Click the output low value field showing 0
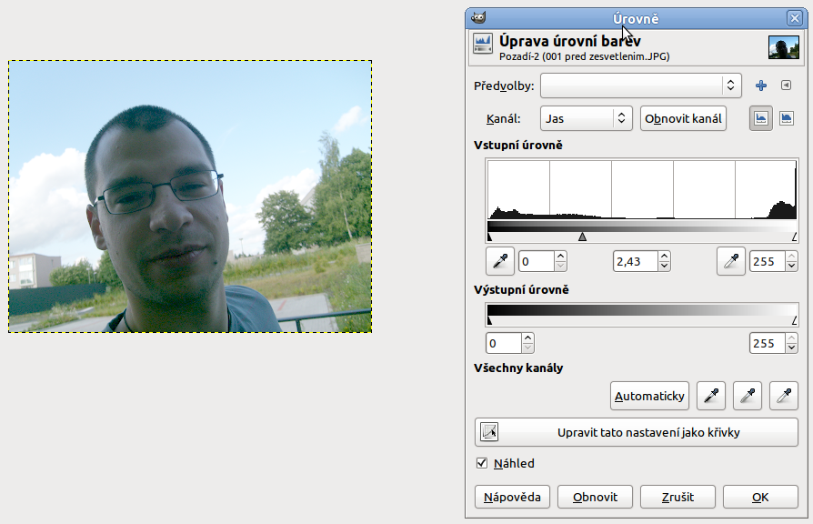 (504, 343)
